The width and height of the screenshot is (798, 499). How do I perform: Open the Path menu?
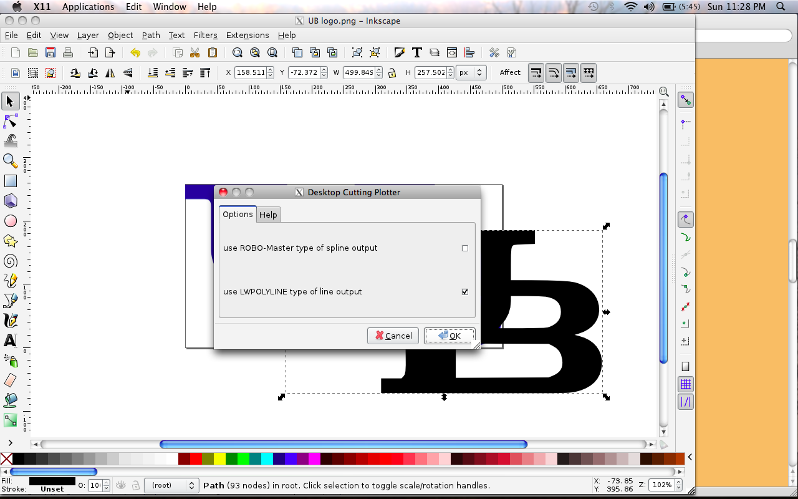pyautogui.click(x=151, y=36)
